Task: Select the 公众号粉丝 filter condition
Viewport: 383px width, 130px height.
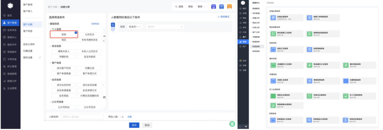Action: (64, 107)
